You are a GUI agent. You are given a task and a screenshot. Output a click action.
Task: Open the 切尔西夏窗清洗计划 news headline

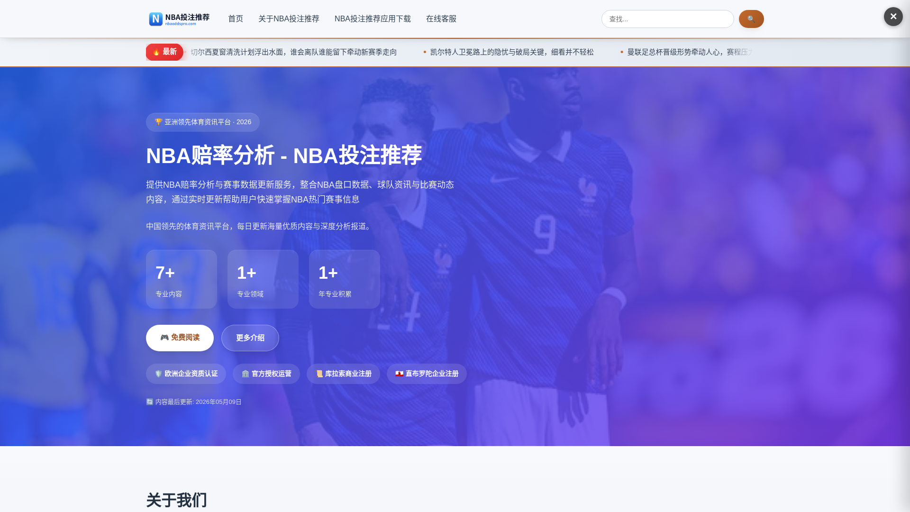pos(294,52)
